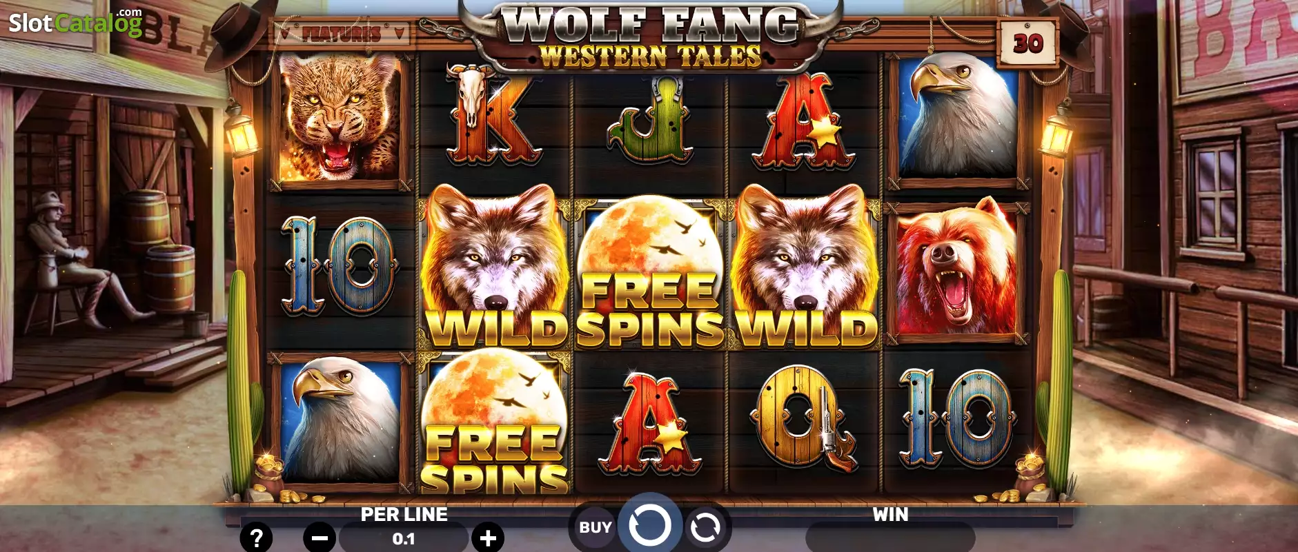Click the per line value field 0.1

(x=404, y=538)
